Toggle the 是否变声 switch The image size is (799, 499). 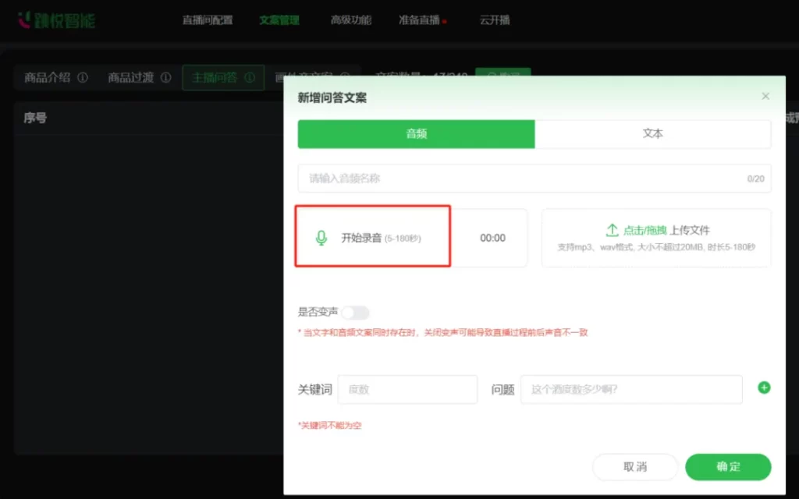click(x=355, y=312)
